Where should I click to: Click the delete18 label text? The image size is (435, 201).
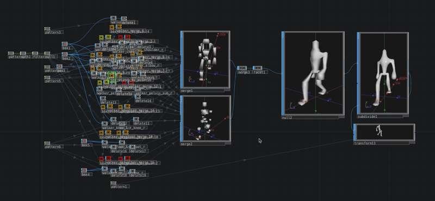(x=119, y=175)
